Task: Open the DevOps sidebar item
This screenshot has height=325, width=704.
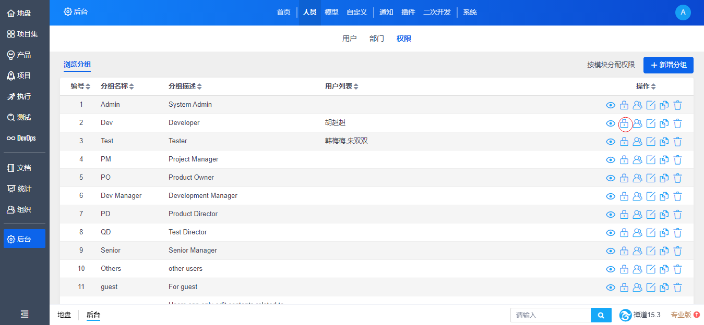Action: 25,138
